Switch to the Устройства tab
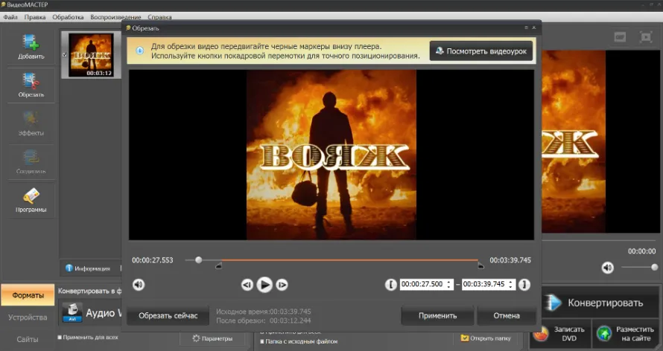663x351 pixels. pos(28,318)
